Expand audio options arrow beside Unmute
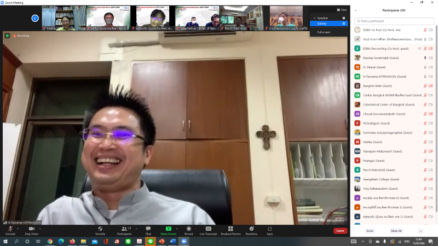Screen dimensions: 438x246 tap(18, 229)
